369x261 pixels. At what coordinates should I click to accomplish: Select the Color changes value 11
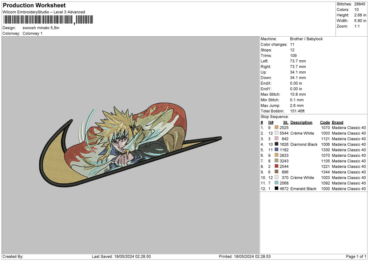point(292,45)
